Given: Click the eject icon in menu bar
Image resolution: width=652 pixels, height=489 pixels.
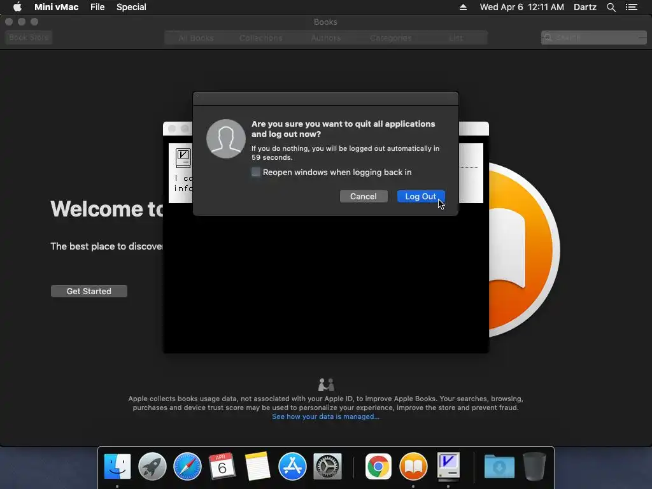Looking at the screenshot, I should pos(463,7).
